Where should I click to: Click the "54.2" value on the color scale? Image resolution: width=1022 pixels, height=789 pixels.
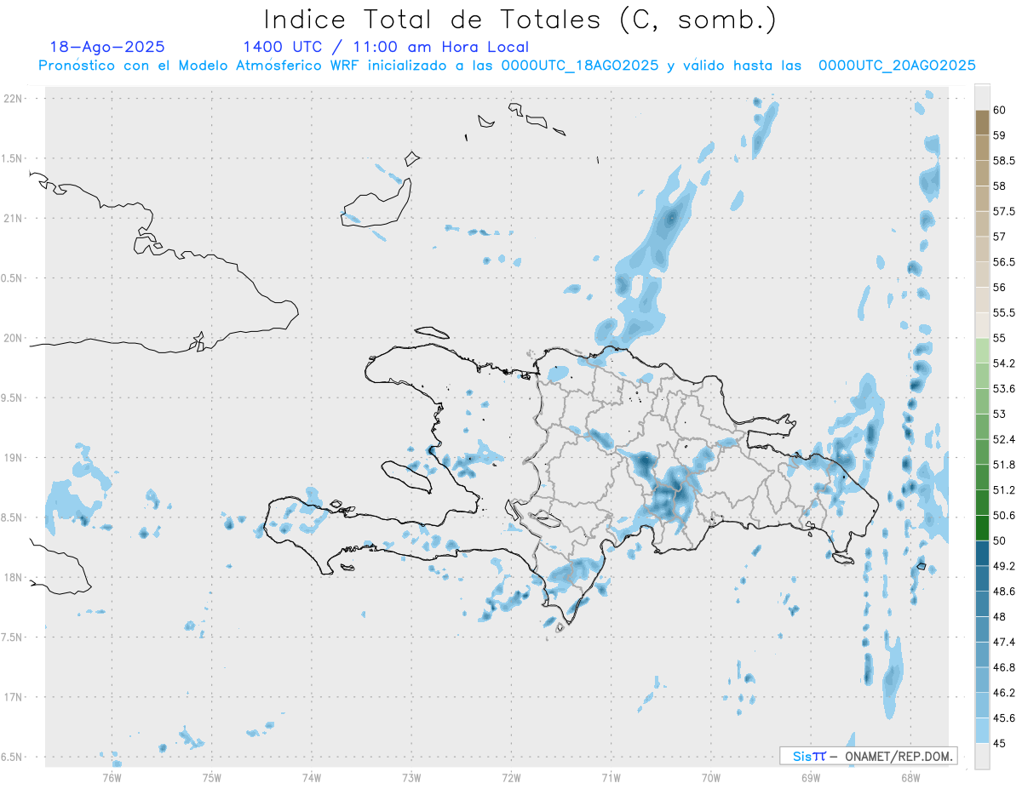(x=1004, y=363)
